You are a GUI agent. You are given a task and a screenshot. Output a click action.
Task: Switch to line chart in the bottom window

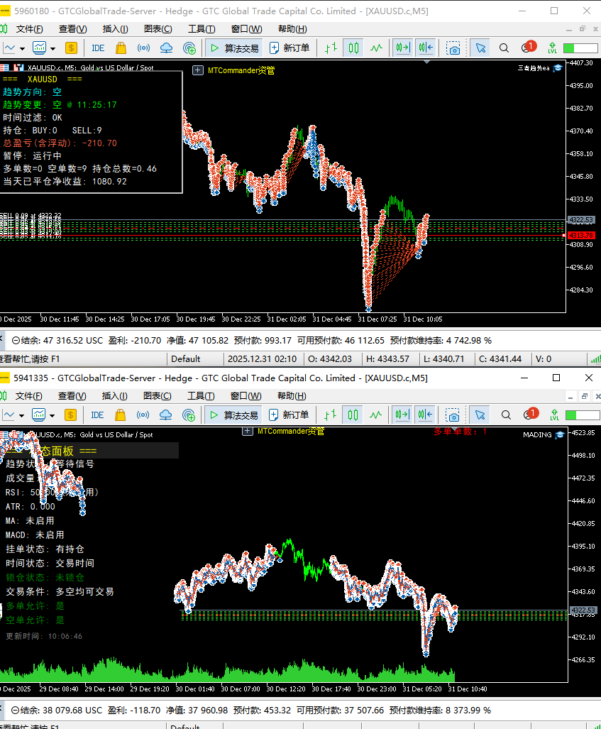376,415
